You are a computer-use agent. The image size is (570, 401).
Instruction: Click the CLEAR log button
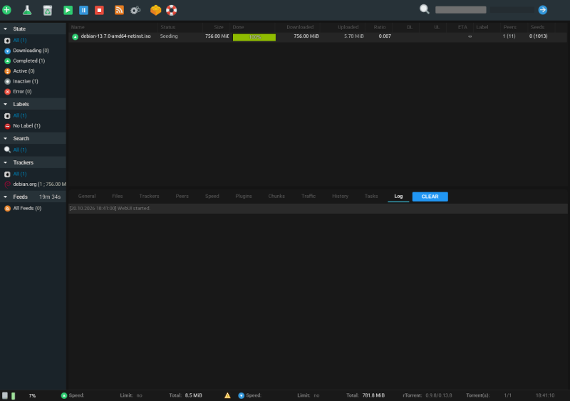(430, 197)
